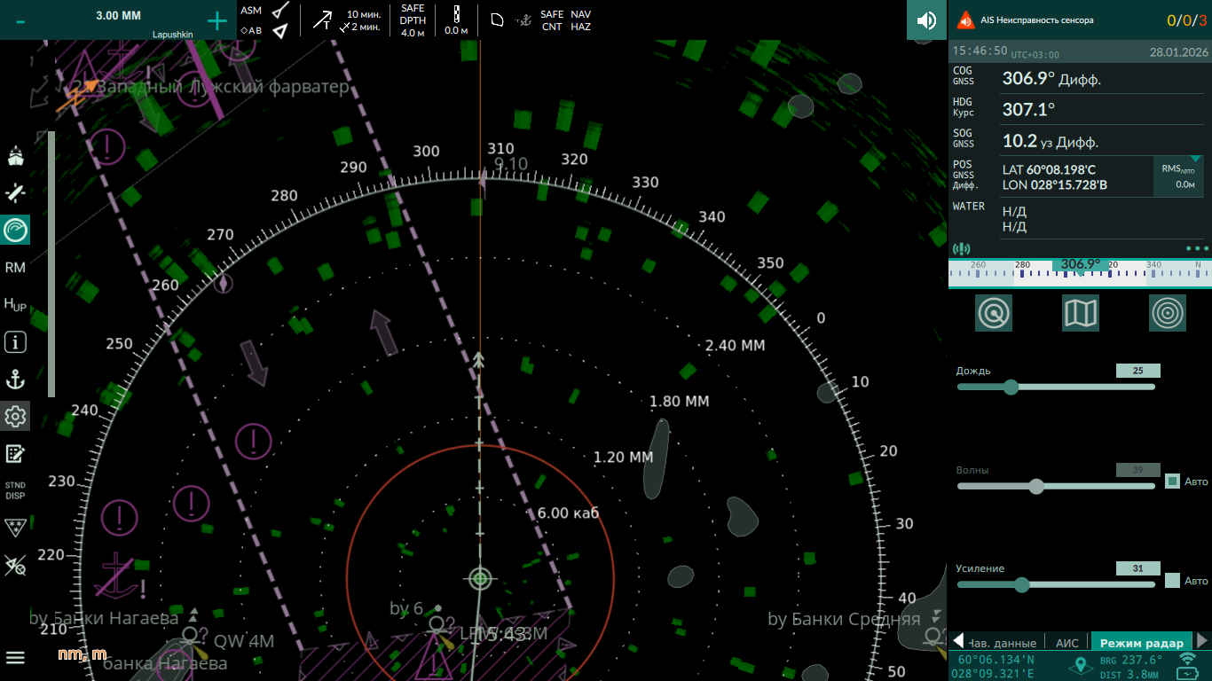The height and width of the screenshot is (681, 1212).
Task: Click the SAFE DPTH 4.0 м setting
Action: [413, 20]
